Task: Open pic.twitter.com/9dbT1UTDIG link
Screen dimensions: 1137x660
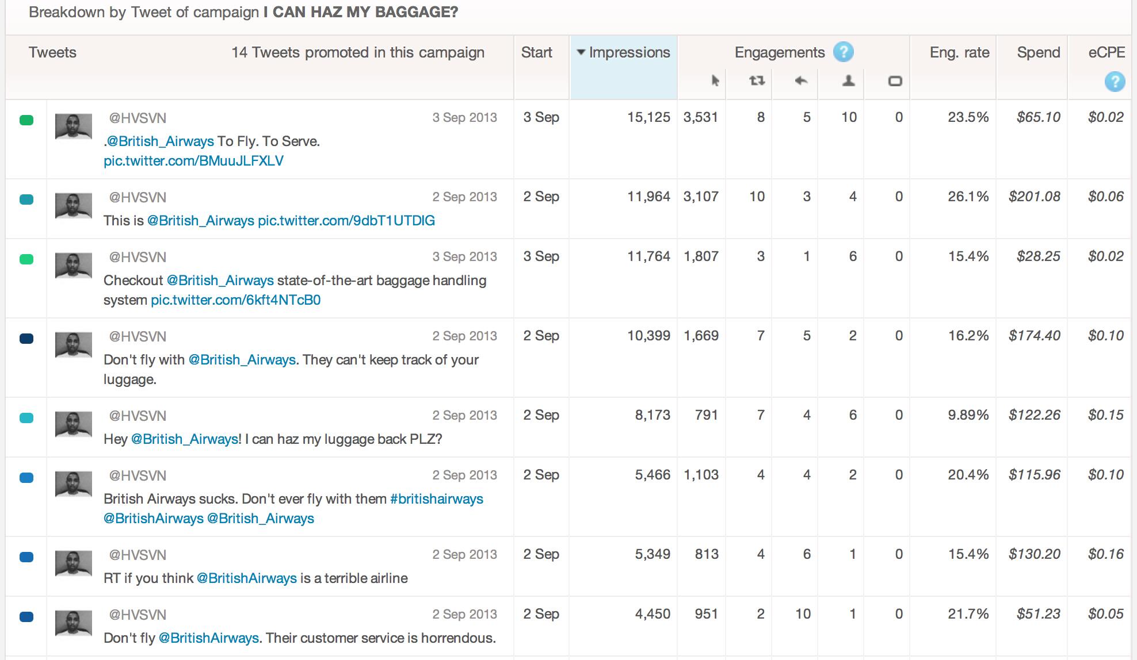Action: coord(346,221)
